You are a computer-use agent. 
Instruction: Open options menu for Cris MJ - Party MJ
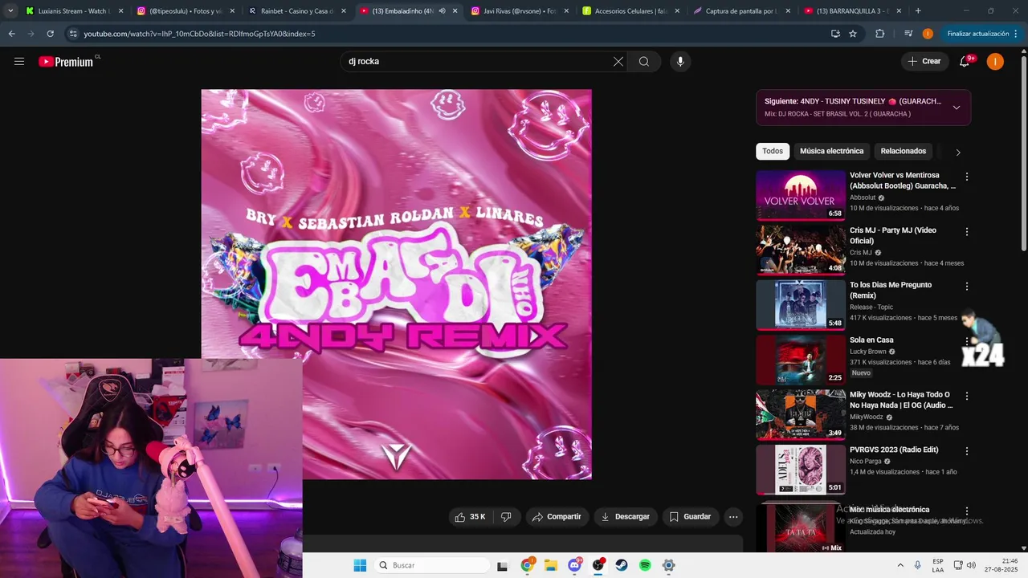(x=967, y=232)
